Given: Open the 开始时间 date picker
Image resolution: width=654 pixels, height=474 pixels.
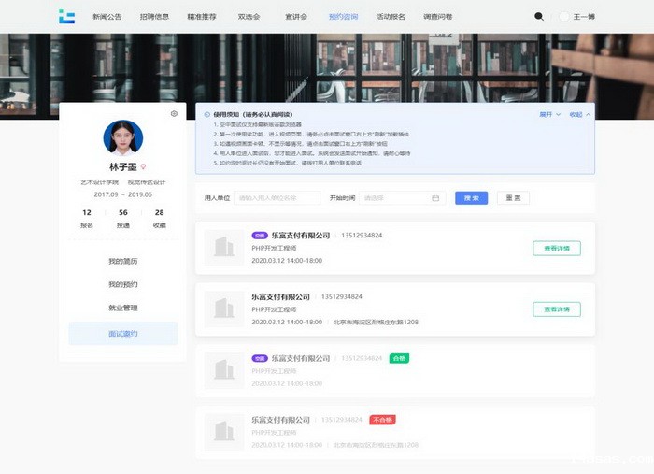Looking at the screenshot, I should pyautogui.click(x=396, y=198).
